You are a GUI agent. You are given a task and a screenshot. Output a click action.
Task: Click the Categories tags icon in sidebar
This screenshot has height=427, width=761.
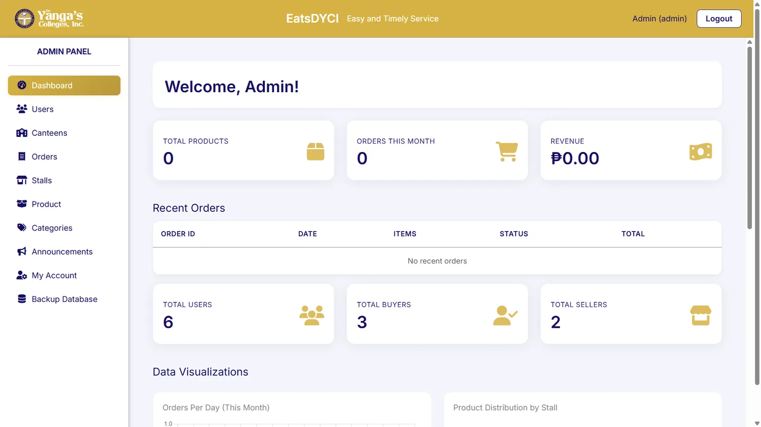click(22, 227)
